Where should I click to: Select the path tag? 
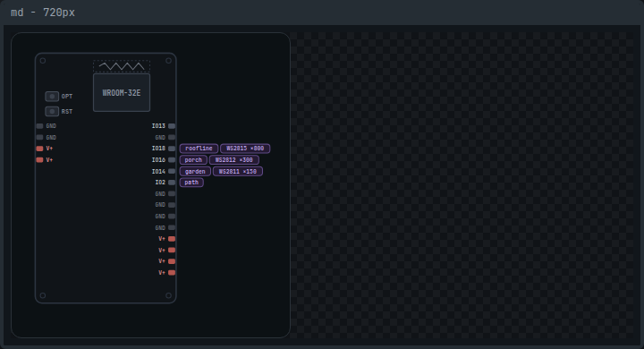[191, 183]
